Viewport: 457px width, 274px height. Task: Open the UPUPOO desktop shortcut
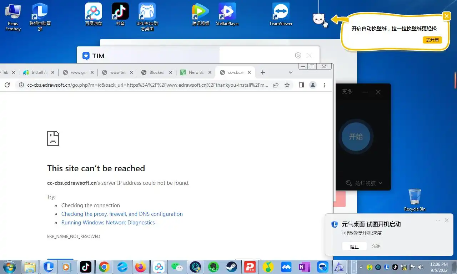pyautogui.click(x=147, y=17)
